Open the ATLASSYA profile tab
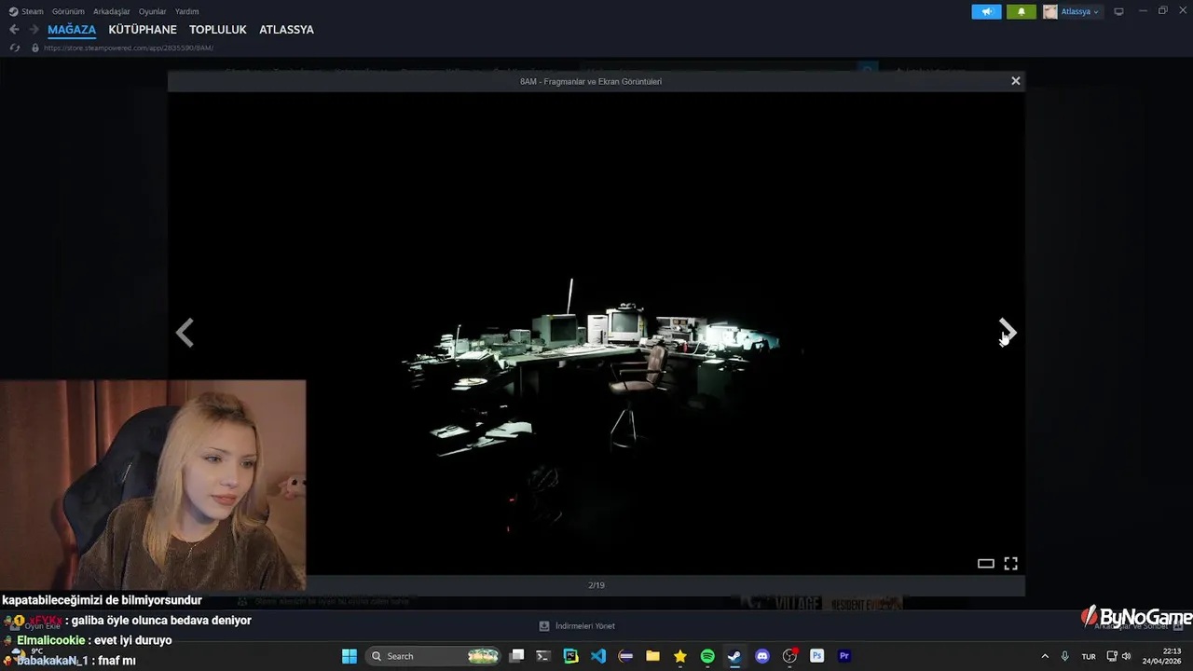This screenshot has height=671, width=1193. (x=286, y=30)
